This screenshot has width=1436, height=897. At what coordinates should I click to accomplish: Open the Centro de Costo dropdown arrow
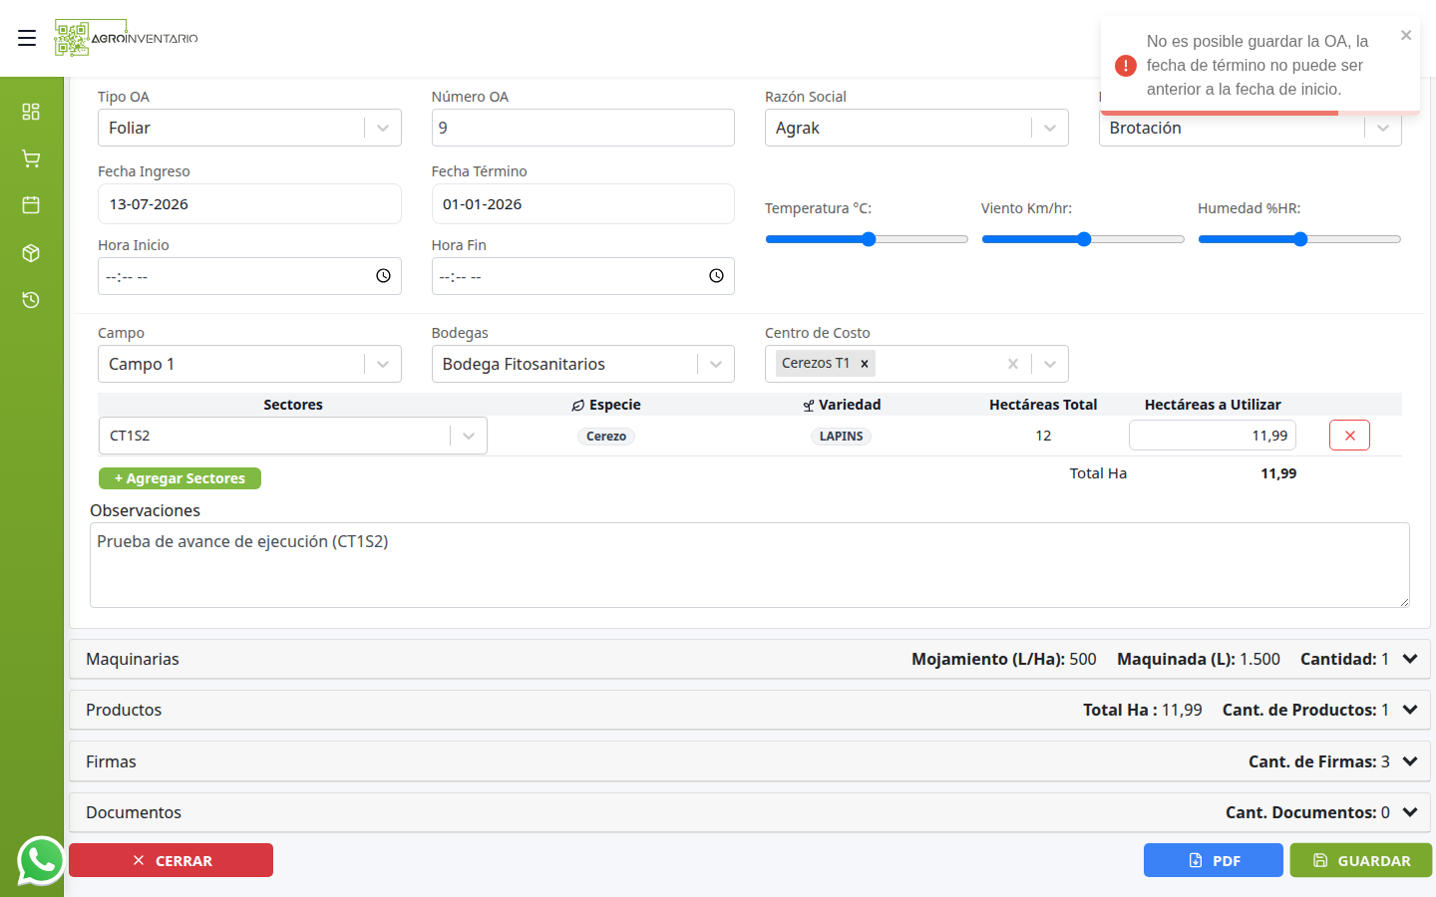pos(1050,364)
